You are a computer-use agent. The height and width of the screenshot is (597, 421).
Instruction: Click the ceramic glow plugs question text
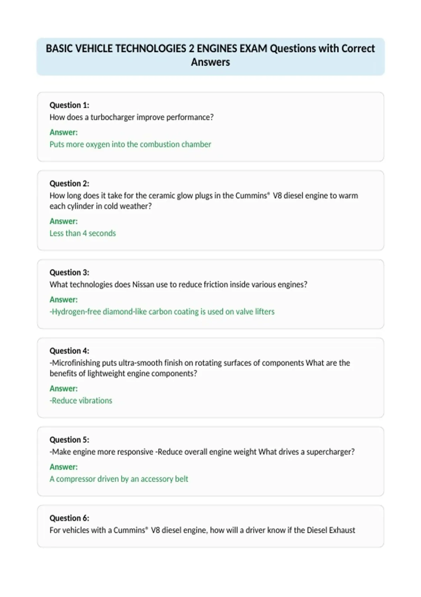click(204, 201)
